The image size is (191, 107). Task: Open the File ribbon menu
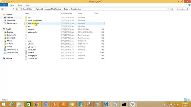tap(4, 5)
